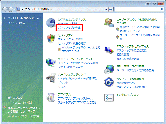166x124 pixels.
Task: Focus the search input field
Action: pyautogui.click(x=138, y=10)
